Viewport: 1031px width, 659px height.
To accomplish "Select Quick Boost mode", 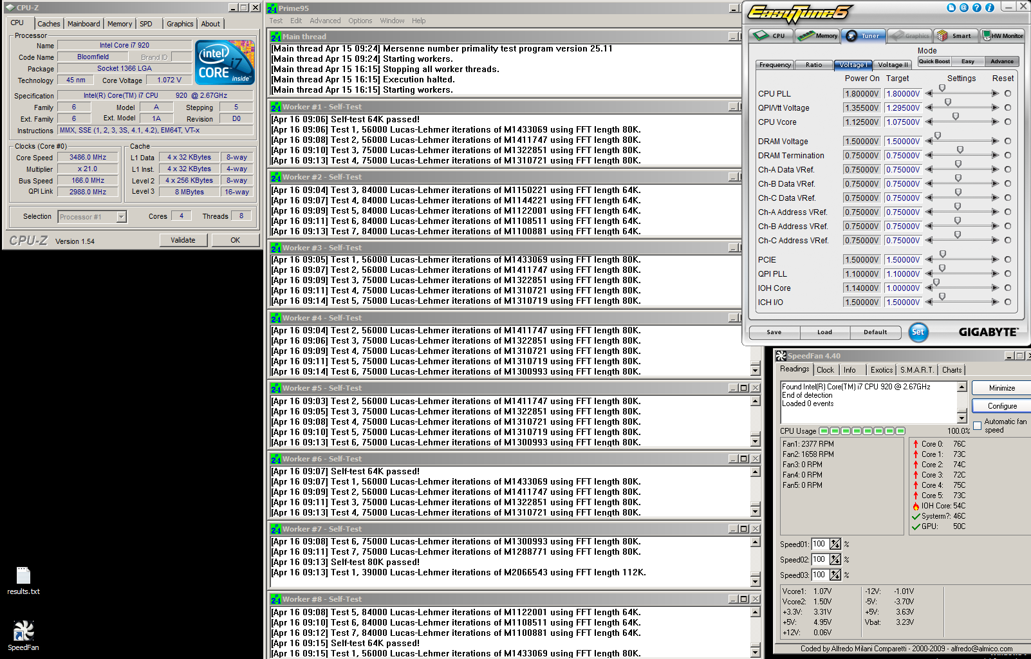I will pos(934,61).
